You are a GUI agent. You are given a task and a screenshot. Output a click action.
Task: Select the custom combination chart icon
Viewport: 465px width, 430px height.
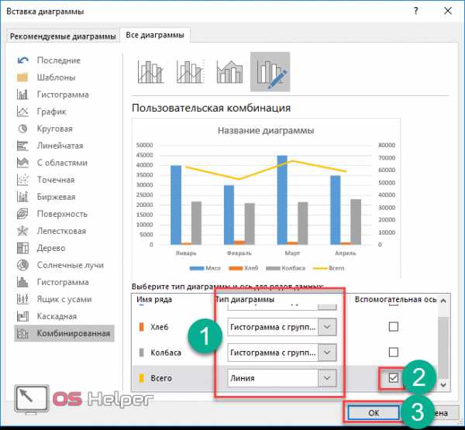coord(270,72)
